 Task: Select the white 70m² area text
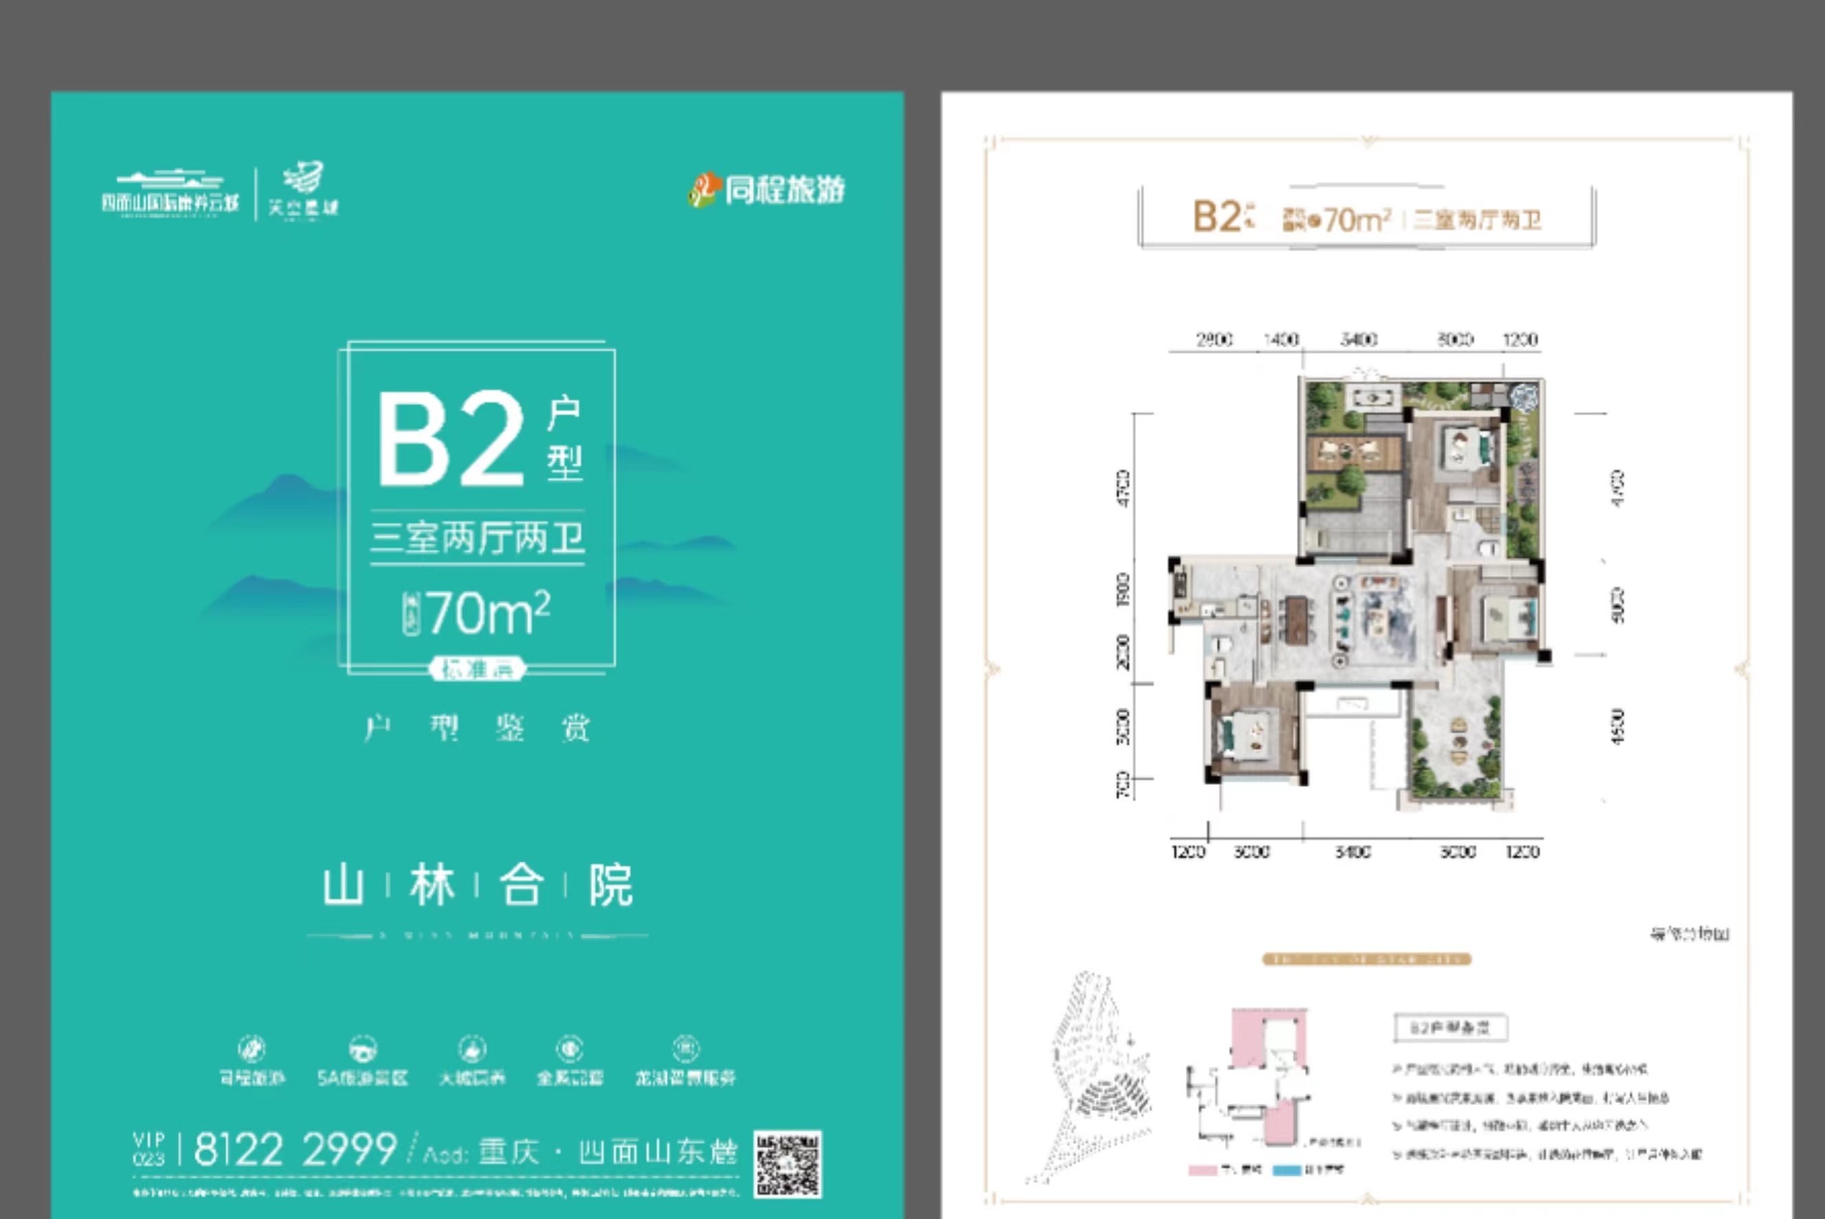pos(488,613)
